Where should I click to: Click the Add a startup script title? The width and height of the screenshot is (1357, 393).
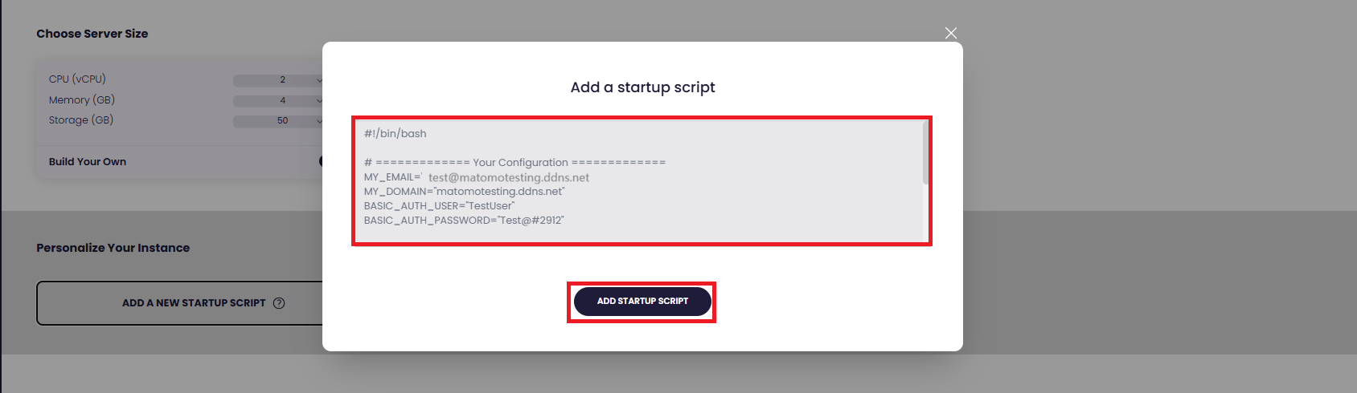[x=642, y=87]
